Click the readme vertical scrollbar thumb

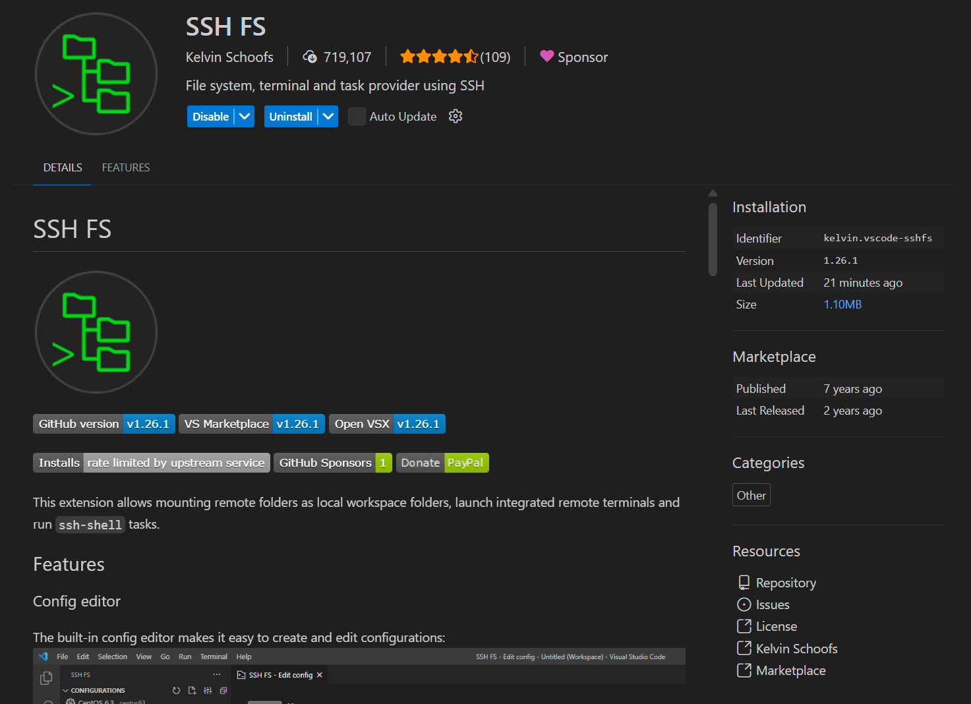pos(713,239)
